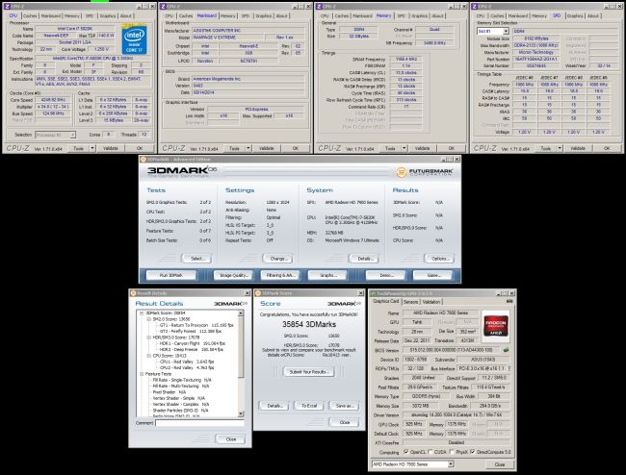Click the Image Quality button in 3DMark06
Viewport: 626px width, 475px height.
(234, 275)
